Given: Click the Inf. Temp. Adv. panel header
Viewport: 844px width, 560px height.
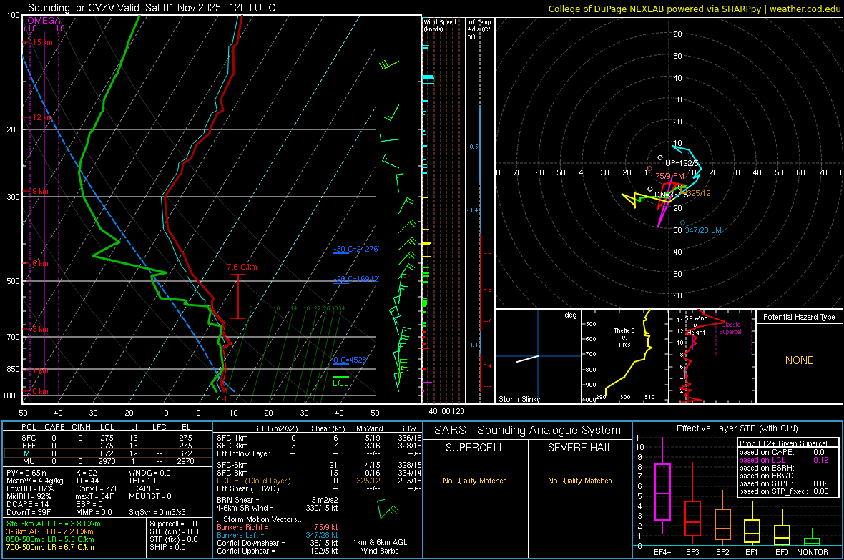Looking at the screenshot, I should tap(479, 29).
